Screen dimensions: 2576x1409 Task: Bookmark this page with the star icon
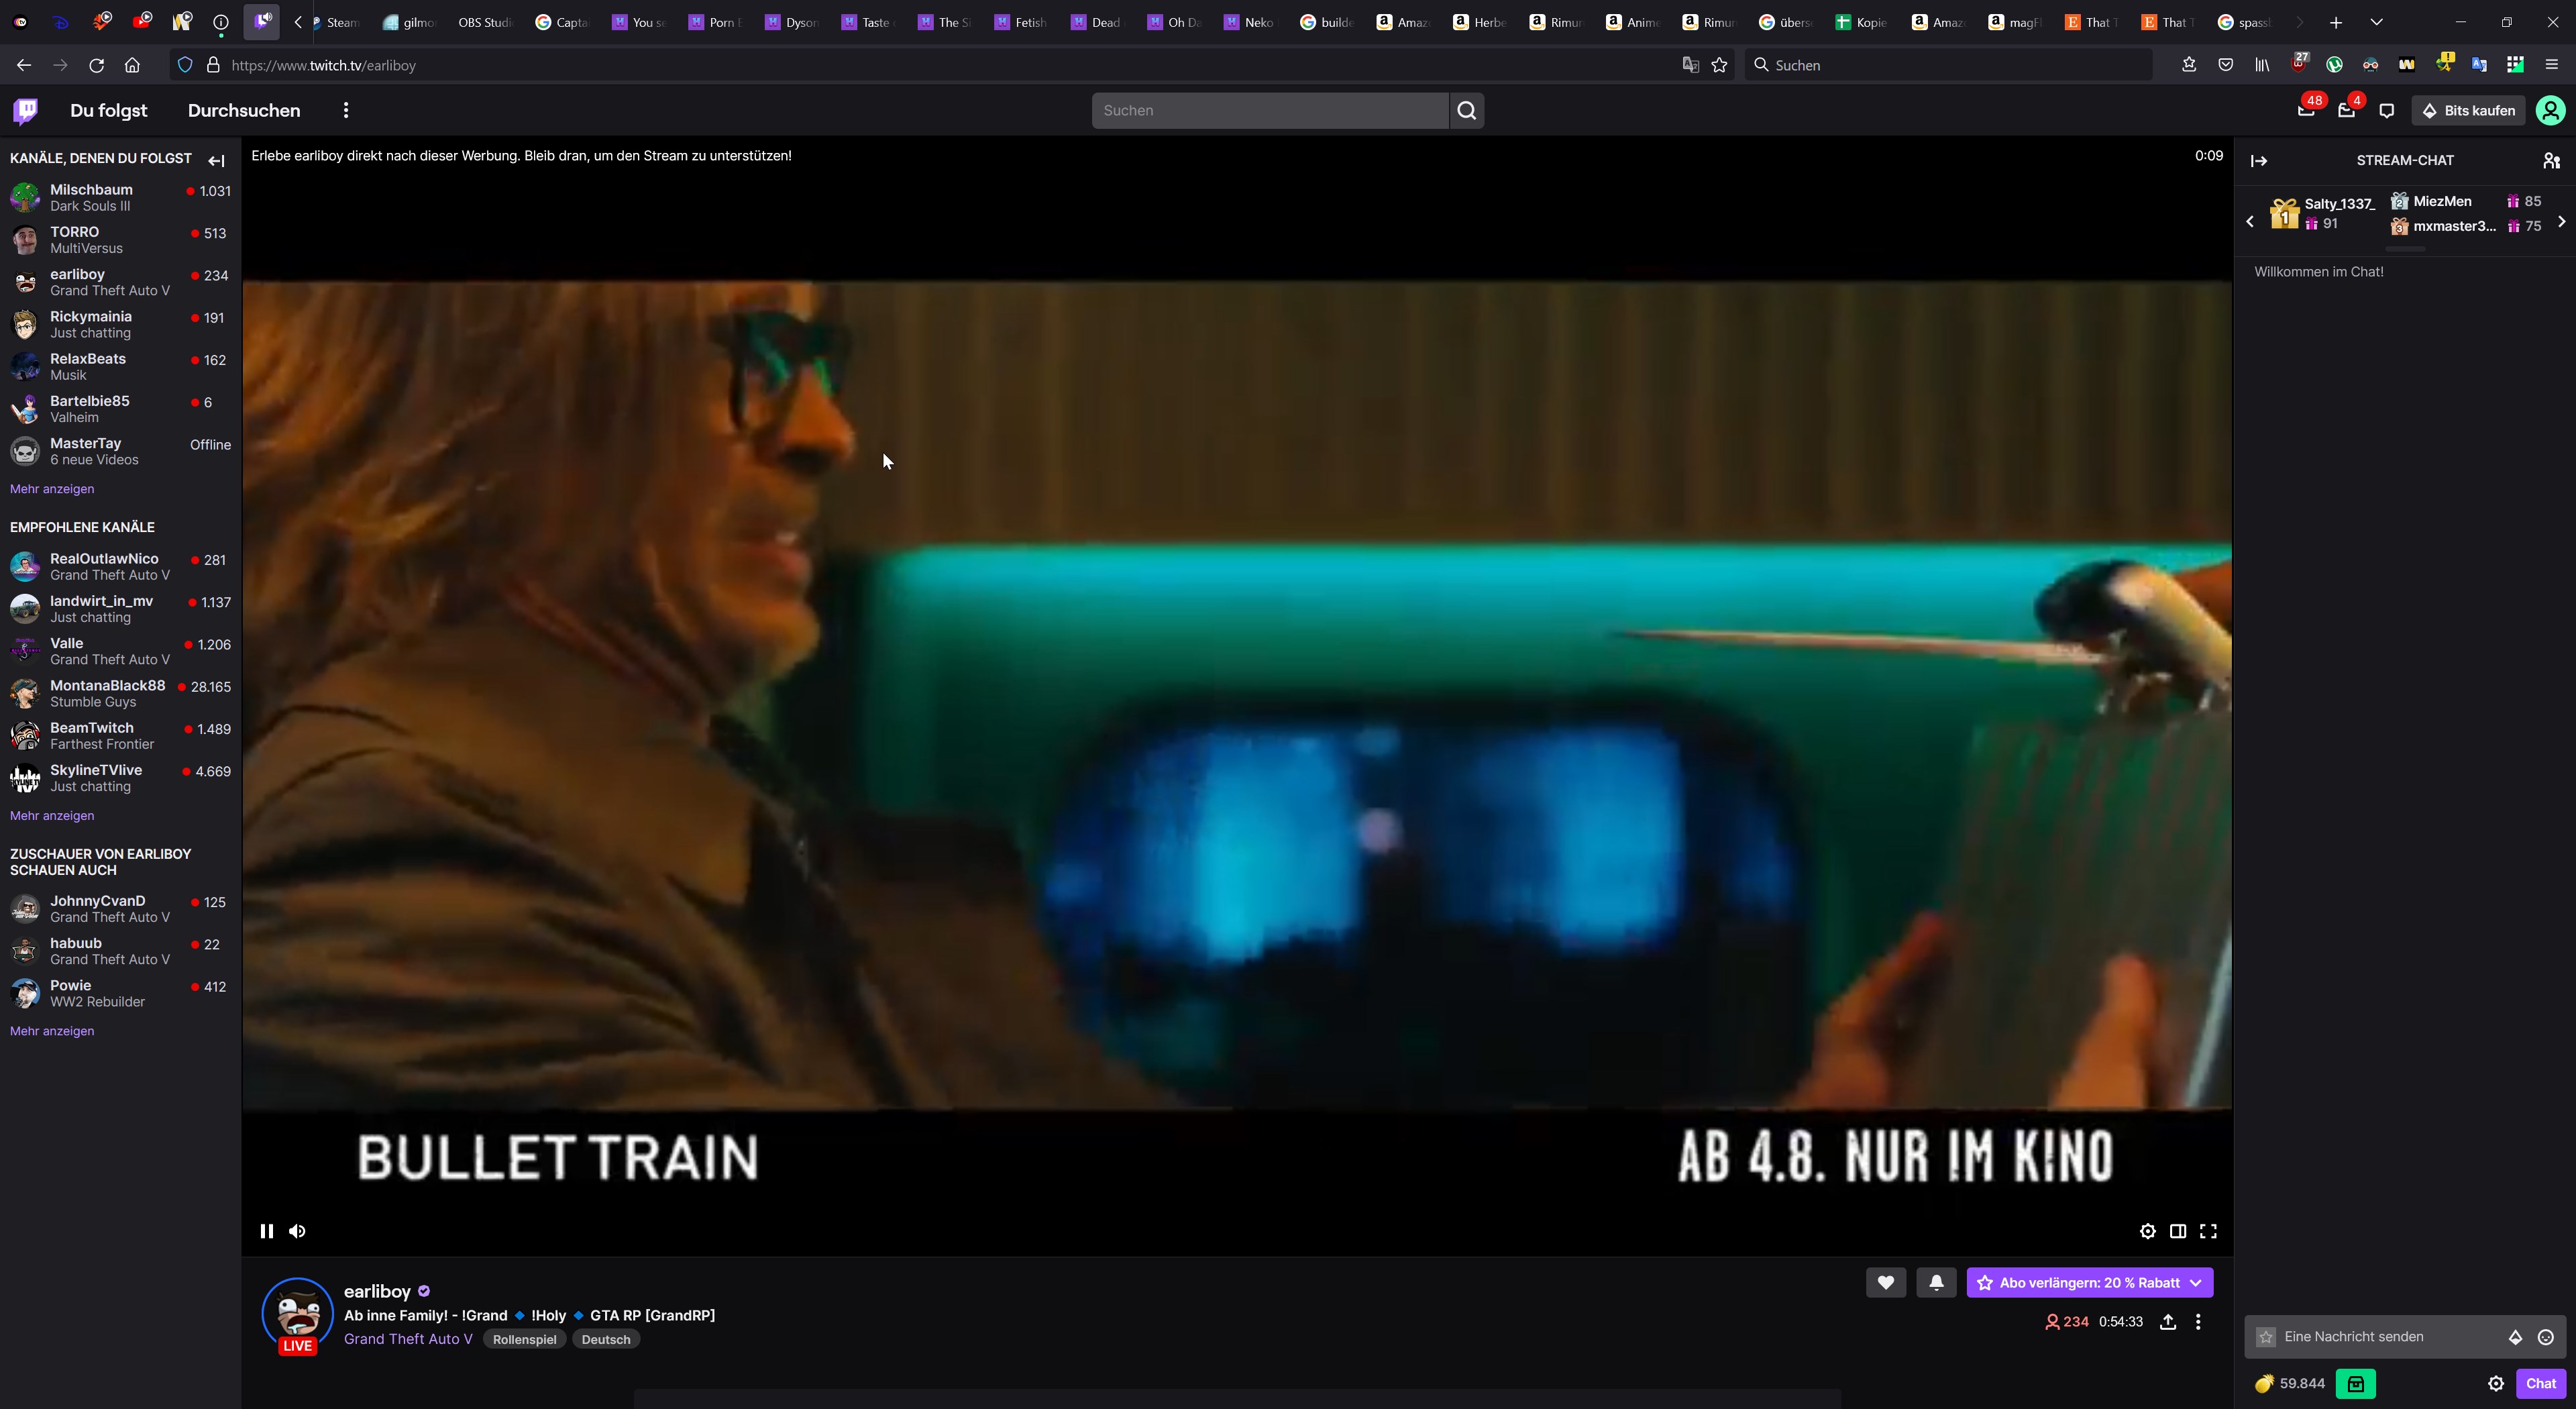(x=1719, y=65)
